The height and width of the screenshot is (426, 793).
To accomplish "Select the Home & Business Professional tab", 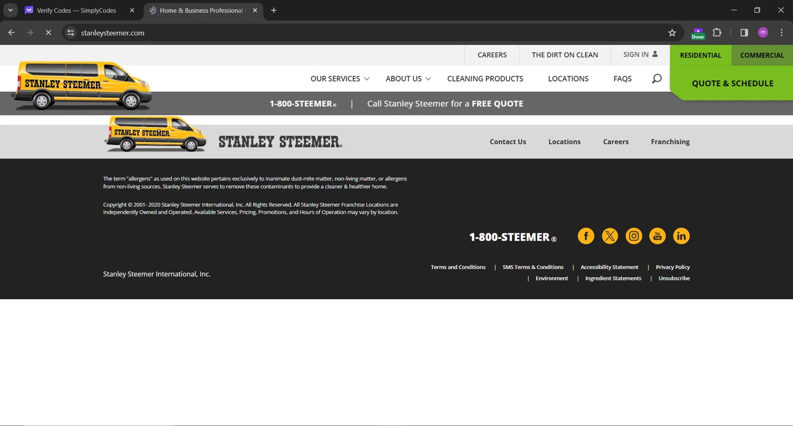I will coord(201,11).
